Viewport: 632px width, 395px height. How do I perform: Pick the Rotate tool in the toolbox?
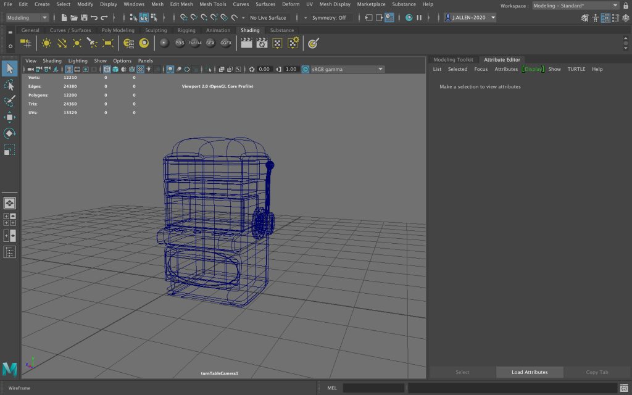(9, 133)
